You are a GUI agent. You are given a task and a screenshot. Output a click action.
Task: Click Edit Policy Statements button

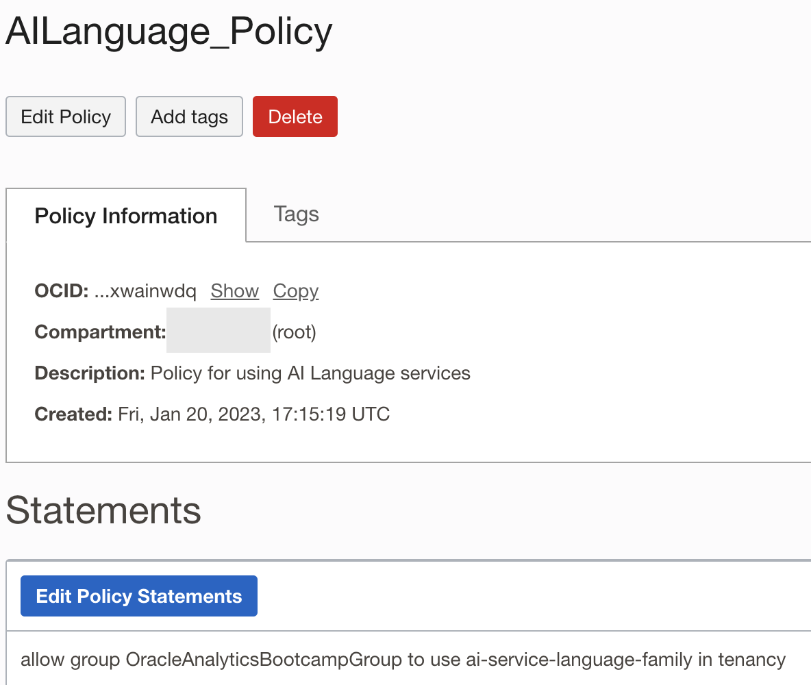click(138, 596)
